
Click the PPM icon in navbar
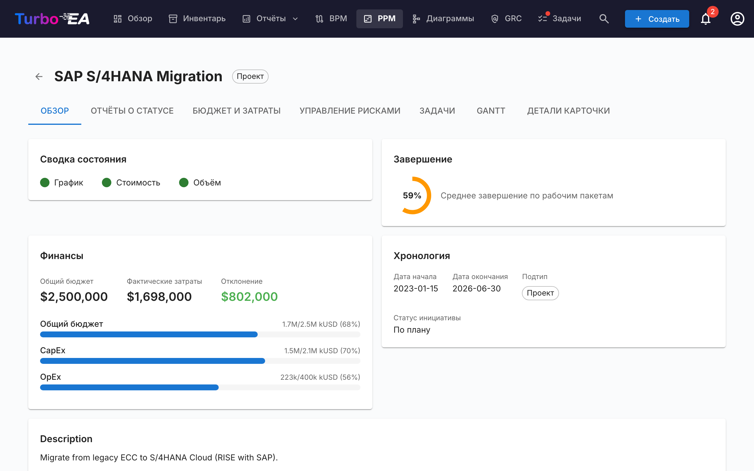pyautogui.click(x=368, y=19)
